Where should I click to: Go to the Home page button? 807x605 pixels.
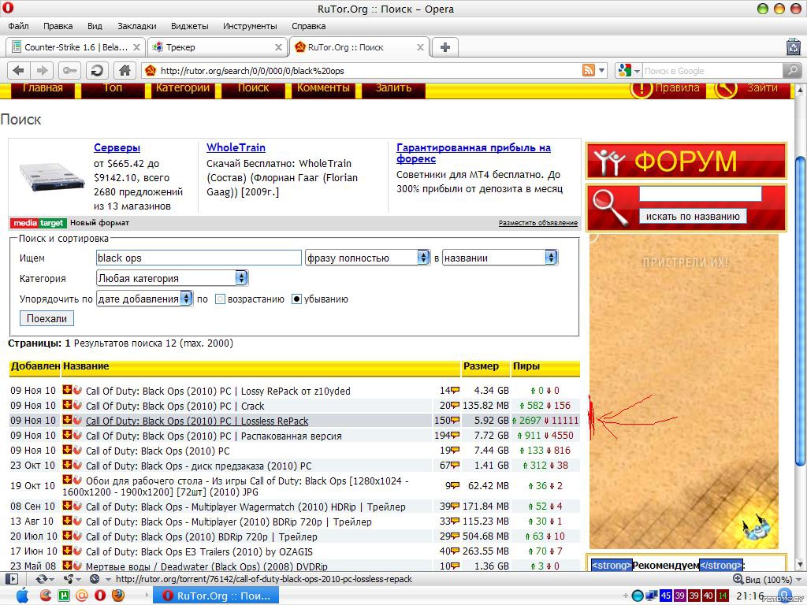click(125, 70)
